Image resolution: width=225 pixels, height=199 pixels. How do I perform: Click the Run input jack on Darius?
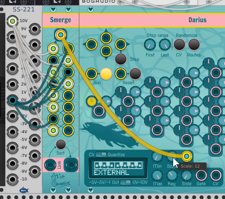[92, 74]
